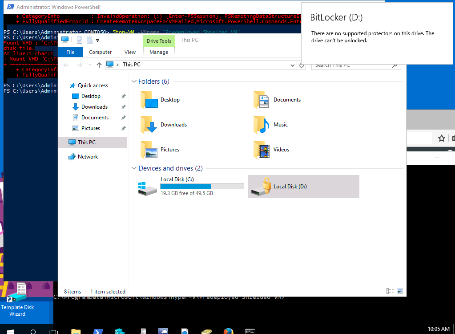Select Network in the navigation pane
Screen dimensions: 455x334
(87, 156)
